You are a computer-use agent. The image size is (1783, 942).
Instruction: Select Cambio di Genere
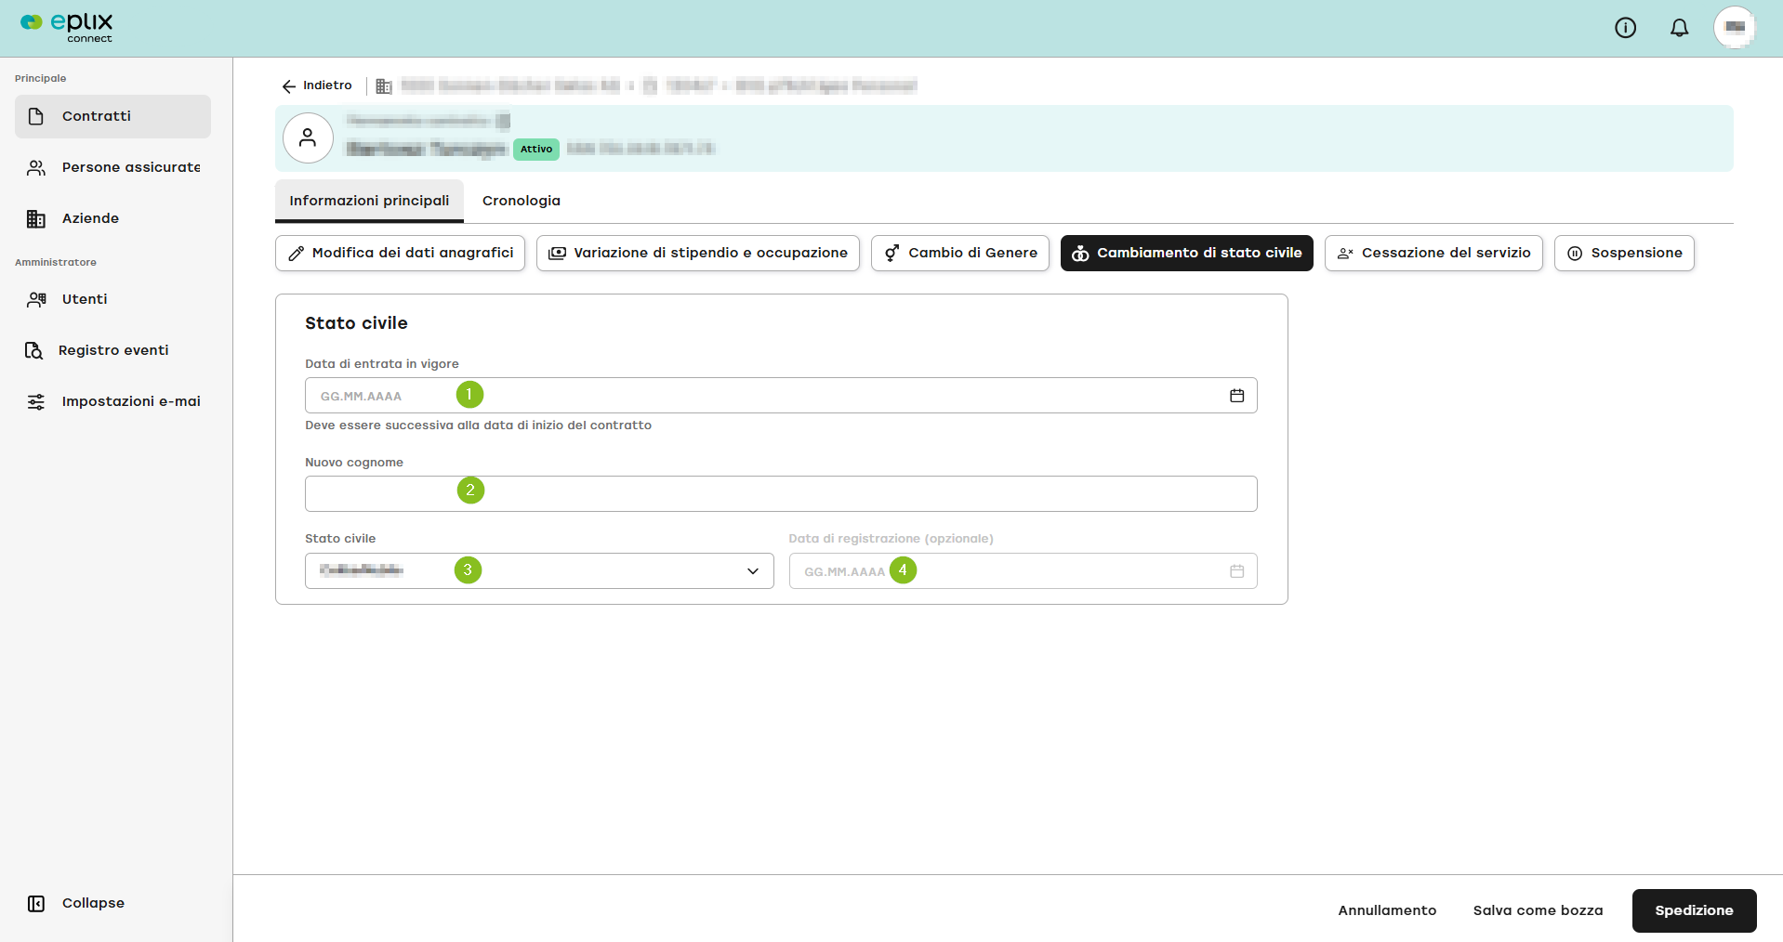(960, 253)
